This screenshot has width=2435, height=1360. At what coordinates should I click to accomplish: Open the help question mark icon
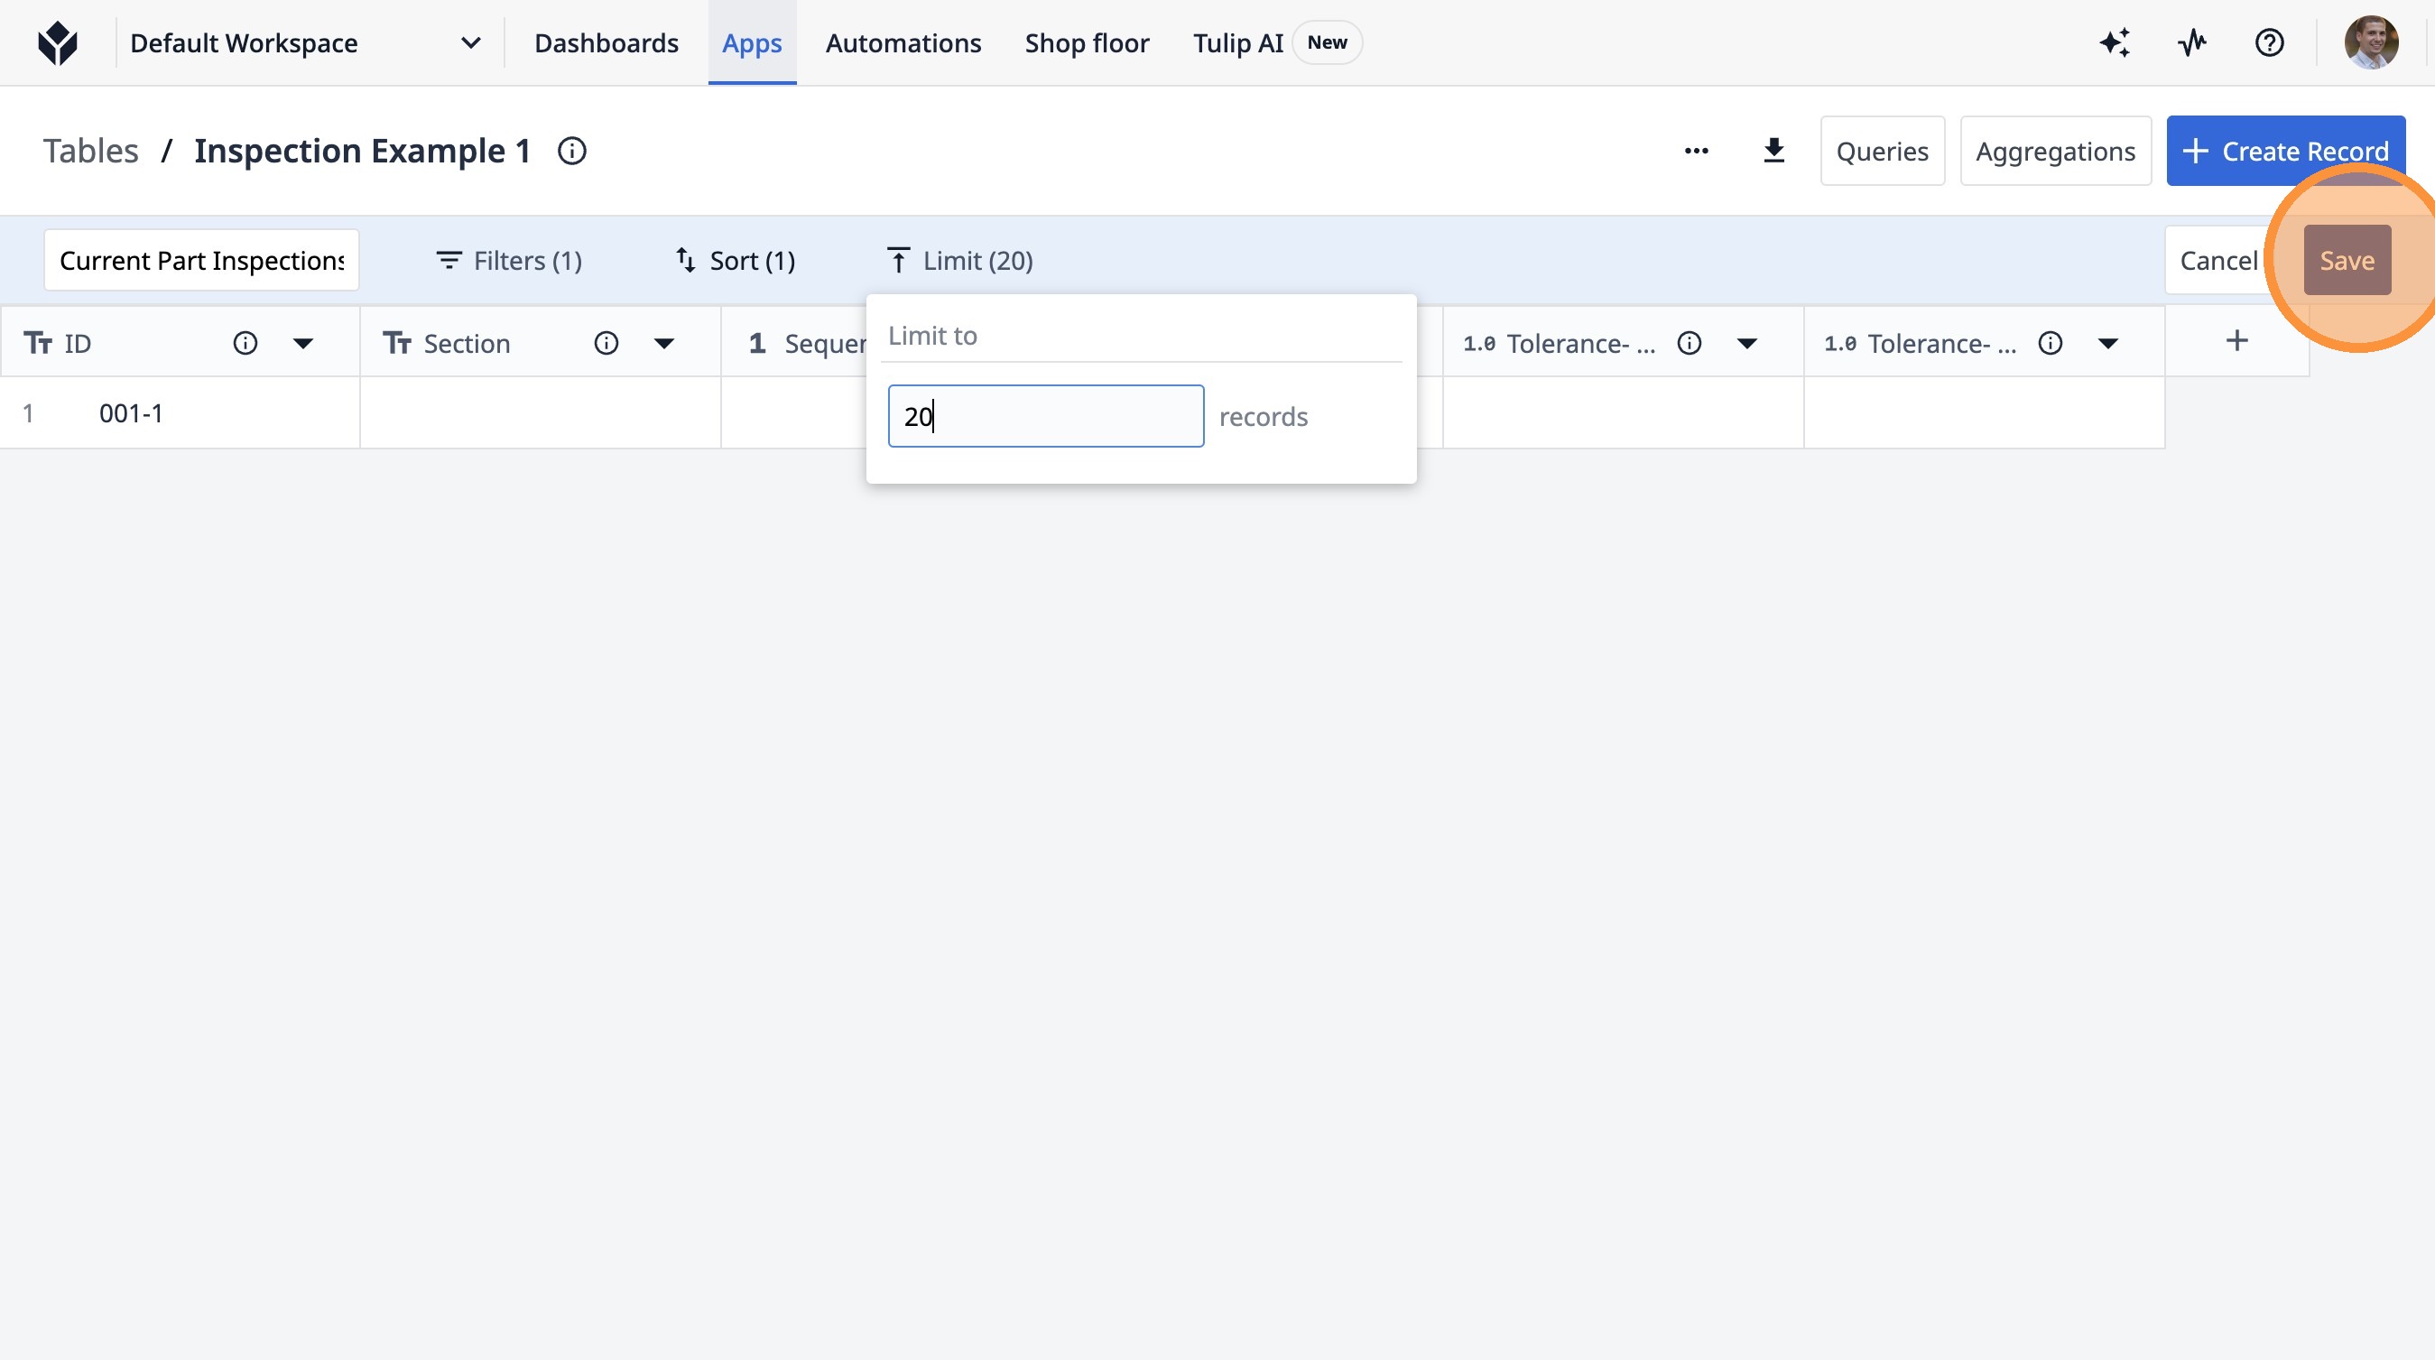click(2269, 42)
